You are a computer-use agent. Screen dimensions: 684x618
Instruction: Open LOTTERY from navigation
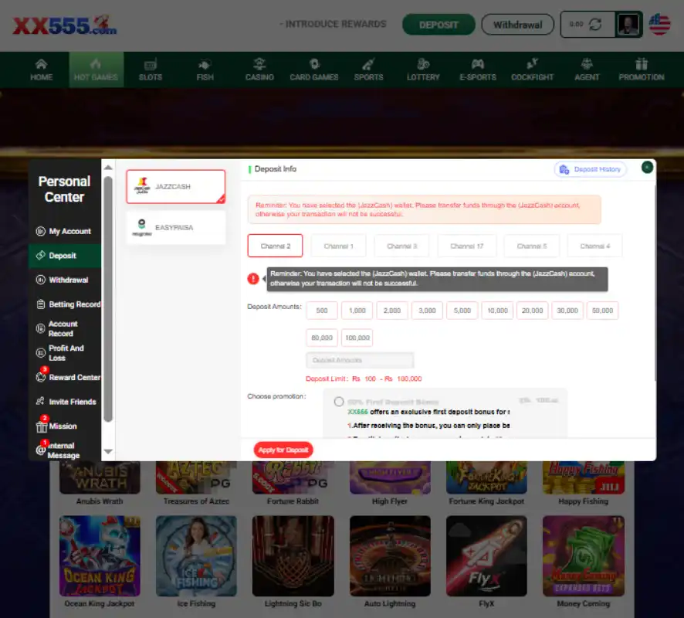[x=423, y=70]
